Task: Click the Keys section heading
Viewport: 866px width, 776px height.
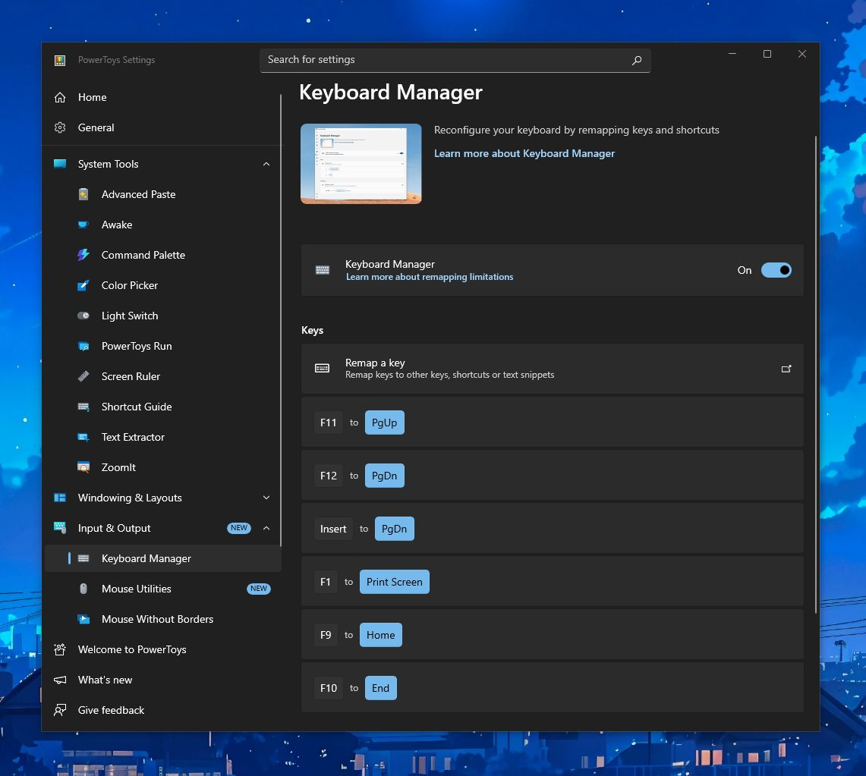Action: pyautogui.click(x=312, y=330)
